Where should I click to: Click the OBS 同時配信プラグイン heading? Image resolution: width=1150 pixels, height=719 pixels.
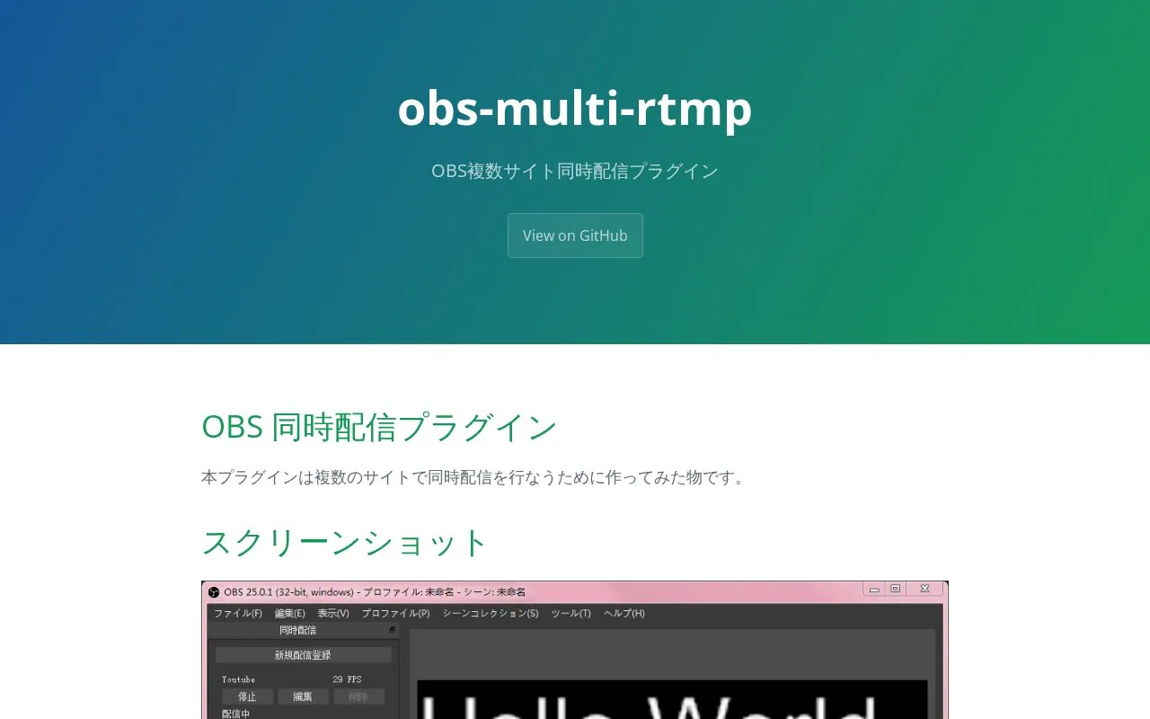pos(379,427)
